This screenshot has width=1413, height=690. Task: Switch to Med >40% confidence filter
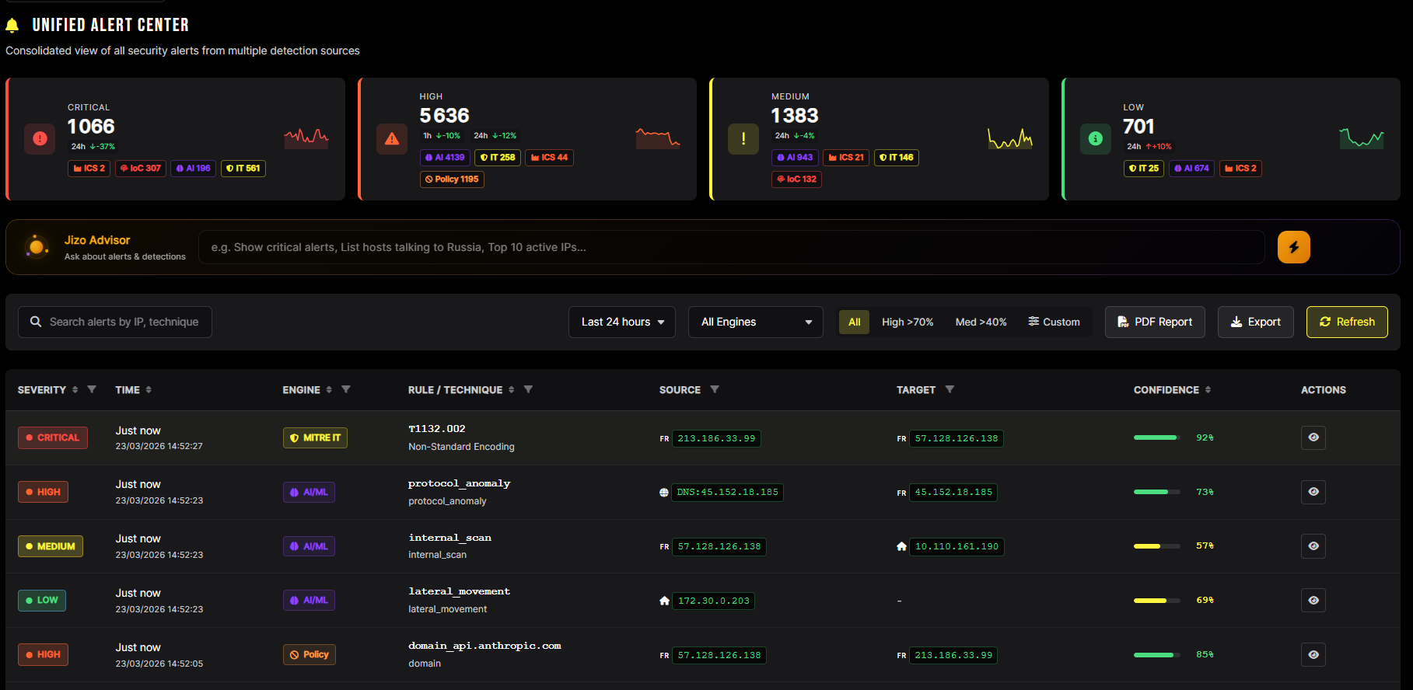(981, 322)
